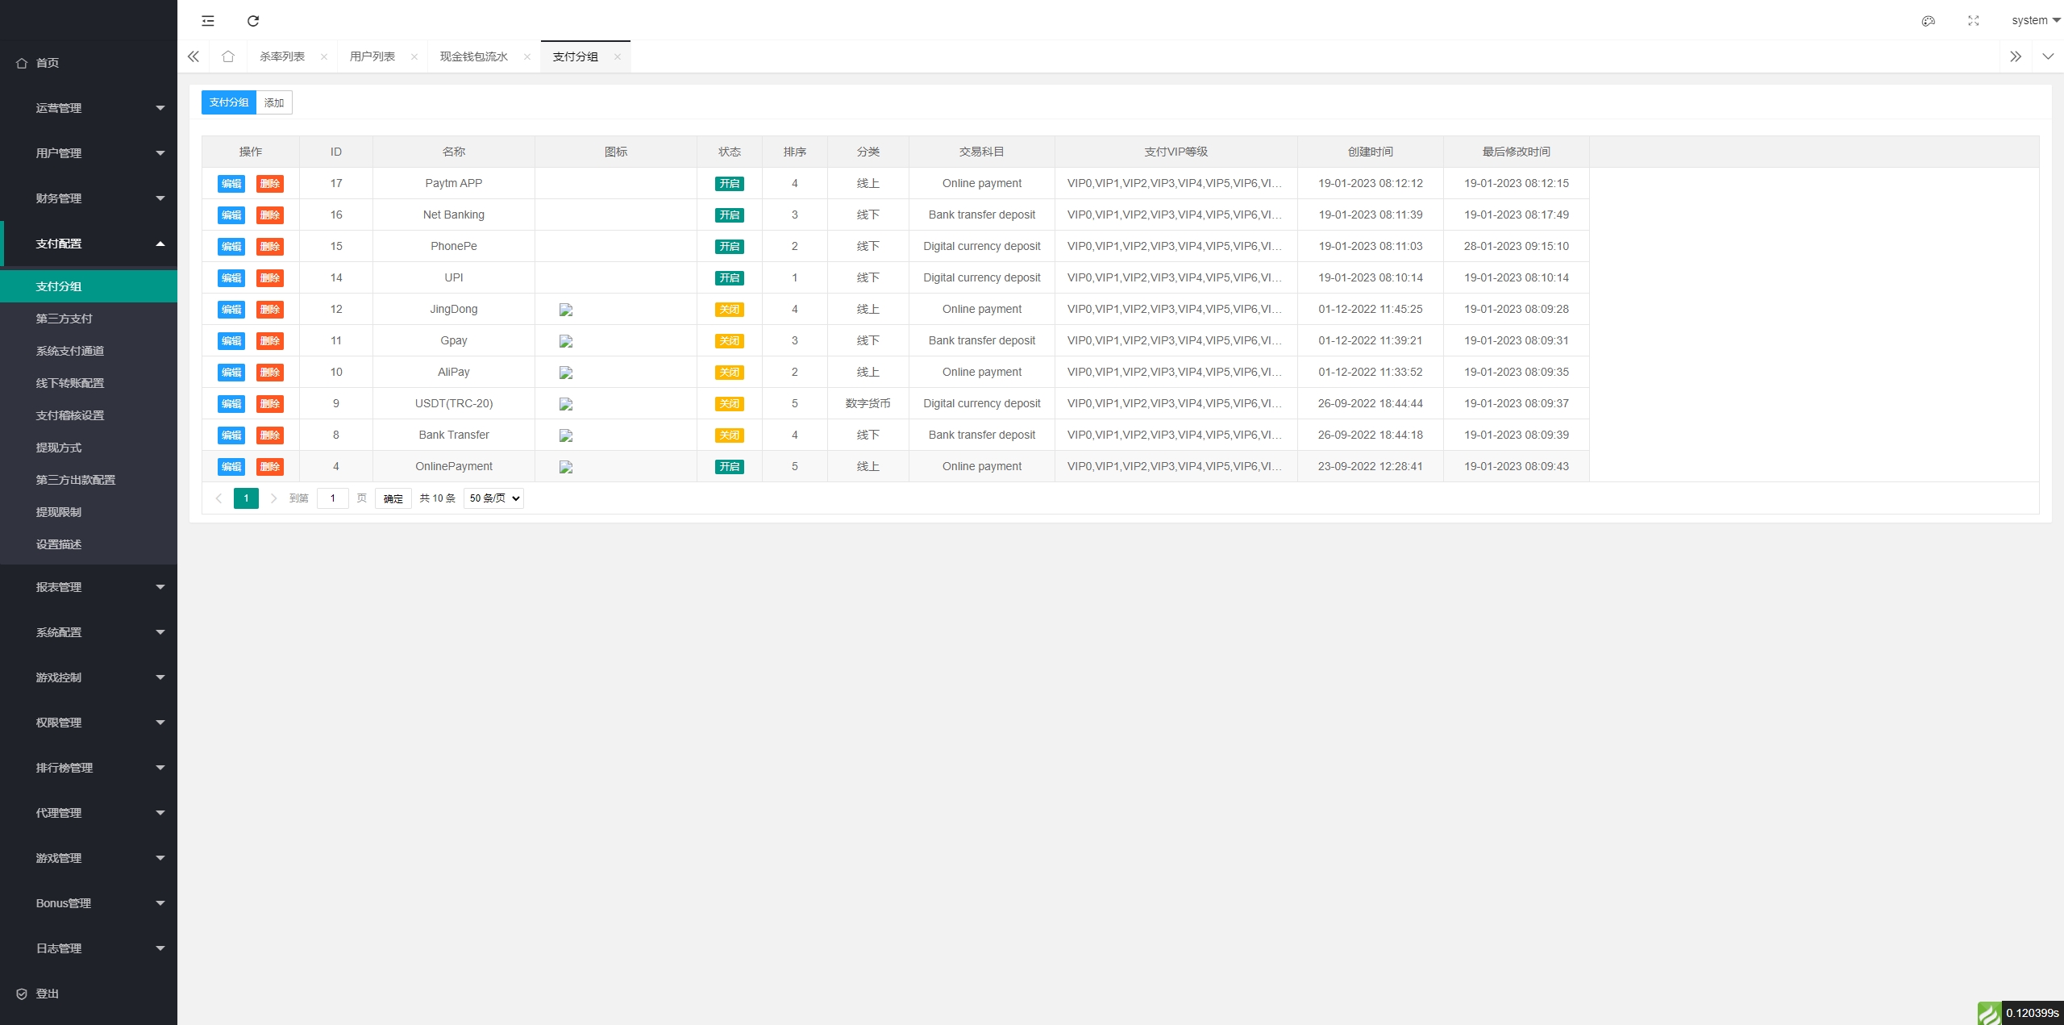The width and height of the screenshot is (2064, 1025).
Task: Open the theme palette icon
Action: click(1928, 21)
